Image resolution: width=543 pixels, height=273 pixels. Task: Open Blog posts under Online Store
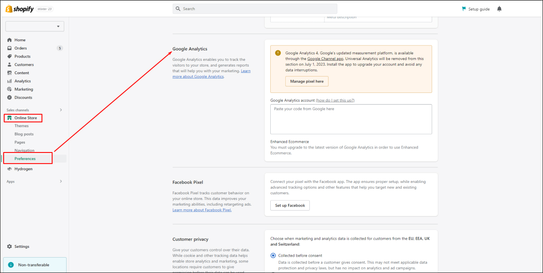pos(24,134)
